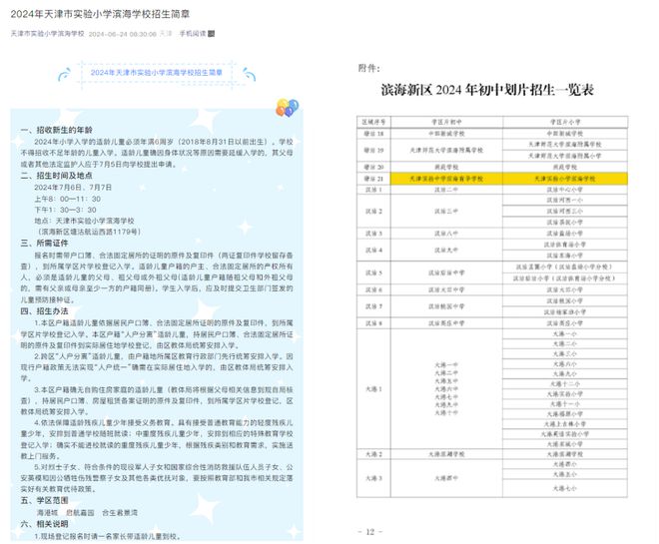Click the region cell 大港 2
Image resolution: width=659 pixels, height=544 pixels.
point(373,454)
